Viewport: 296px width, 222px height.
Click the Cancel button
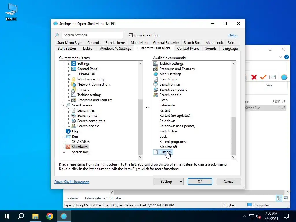click(229, 182)
